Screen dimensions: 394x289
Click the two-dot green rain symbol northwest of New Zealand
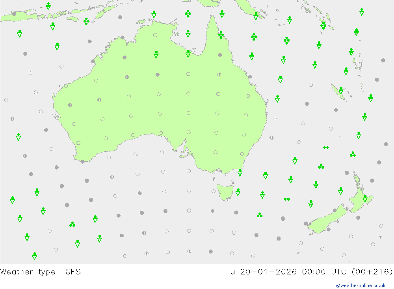(326, 147)
